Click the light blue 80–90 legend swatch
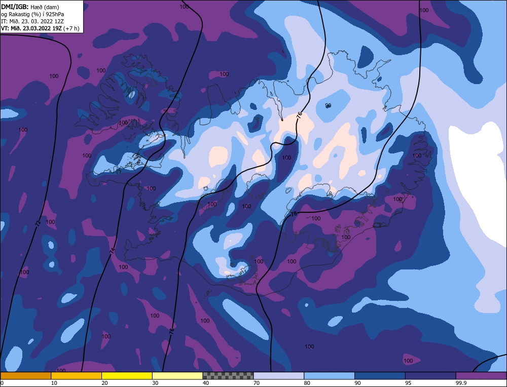The image size is (507, 387). point(329,376)
